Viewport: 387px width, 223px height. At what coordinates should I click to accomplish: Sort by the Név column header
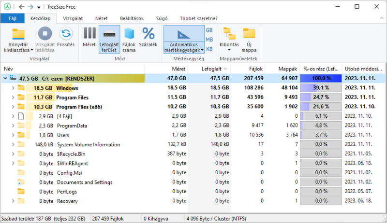pos(73,69)
